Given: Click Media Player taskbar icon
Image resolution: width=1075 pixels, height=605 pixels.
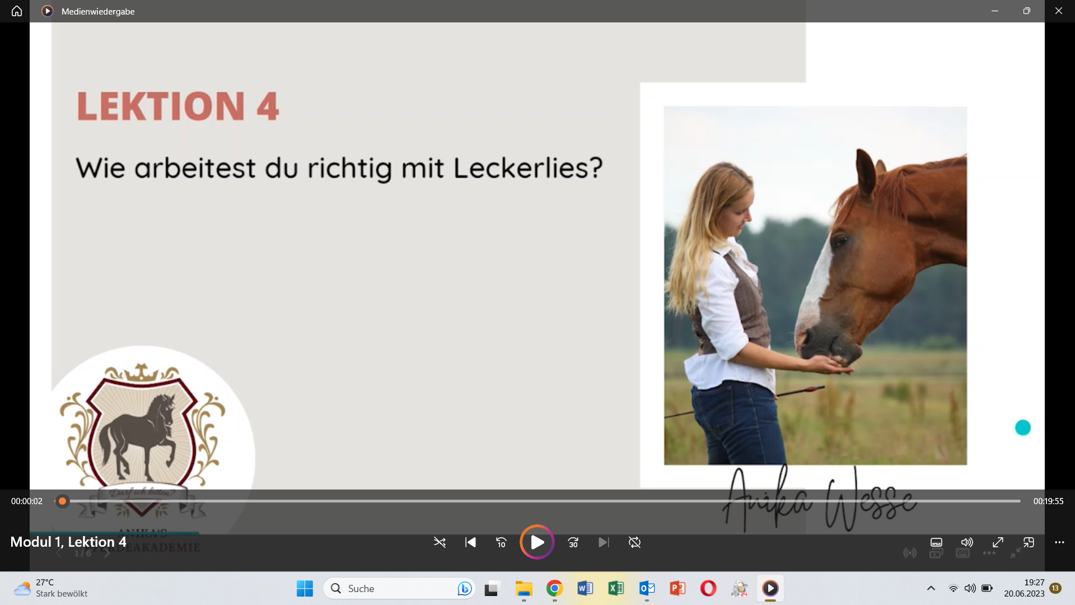Looking at the screenshot, I should coord(770,588).
